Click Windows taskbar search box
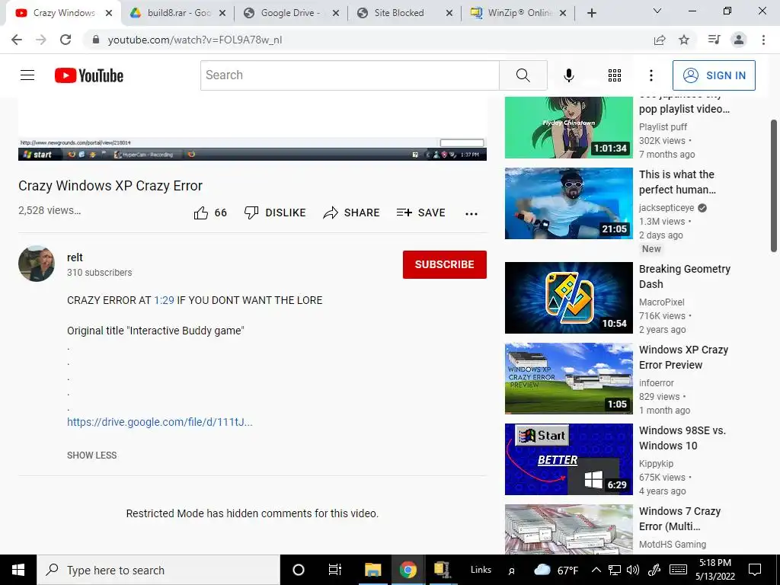Screen dimensions: 780x585 tap(158, 570)
